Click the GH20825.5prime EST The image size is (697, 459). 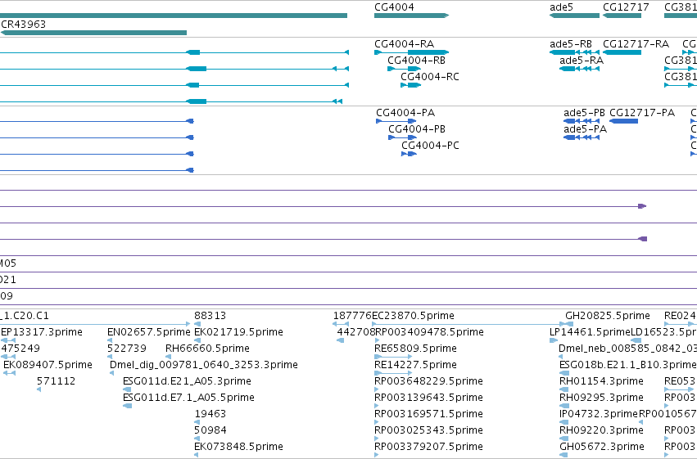(x=569, y=324)
